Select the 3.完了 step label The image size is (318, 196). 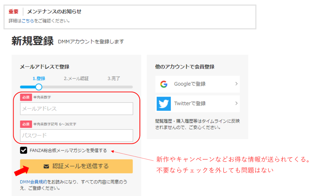[114, 78]
